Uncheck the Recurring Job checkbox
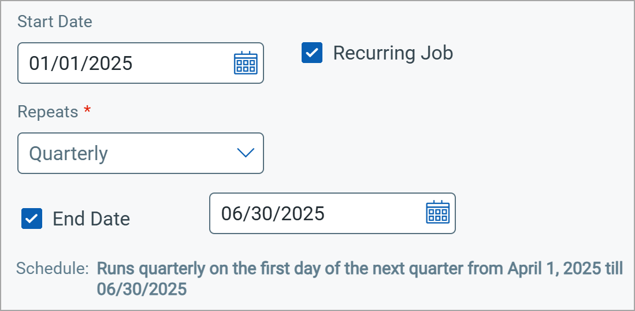 [312, 53]
